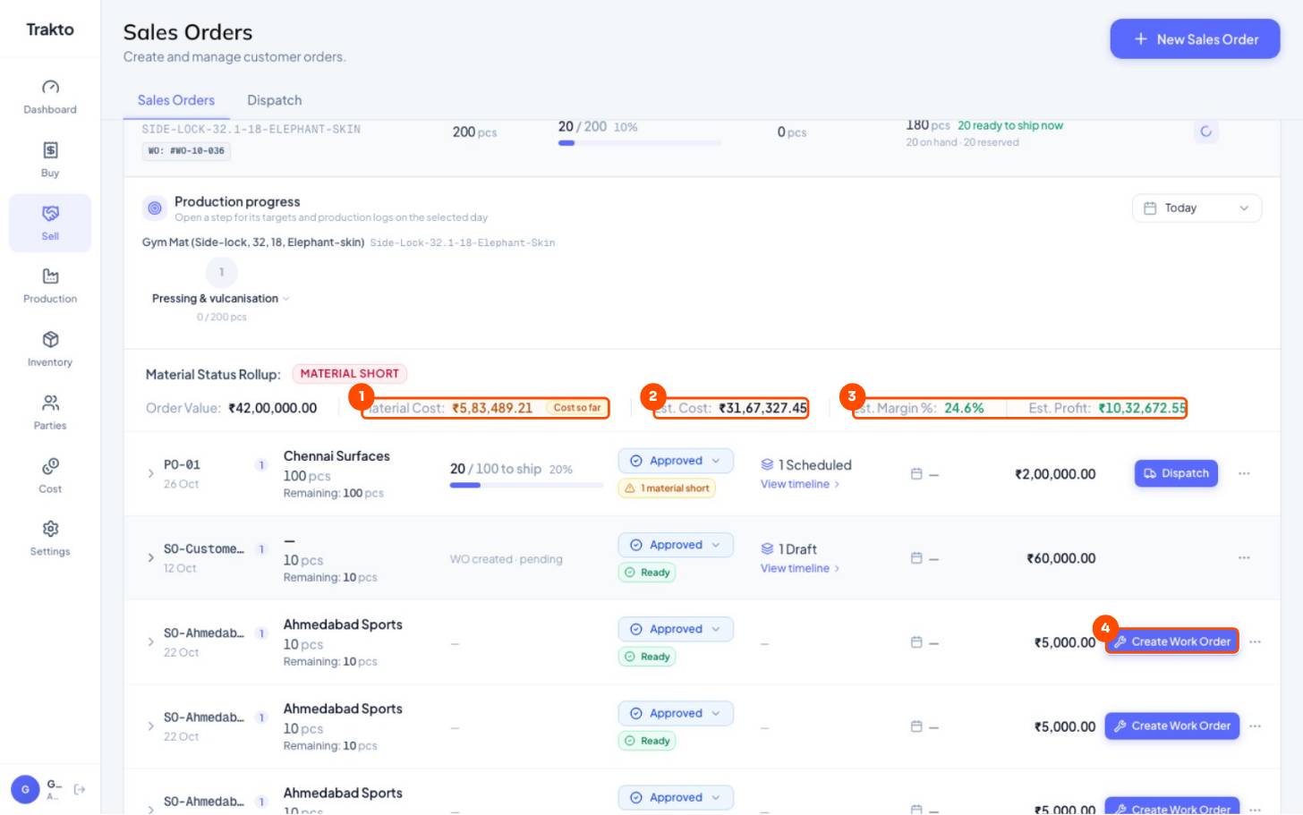Click Dispatch button for PO-01

click(x=1176, y=473)
